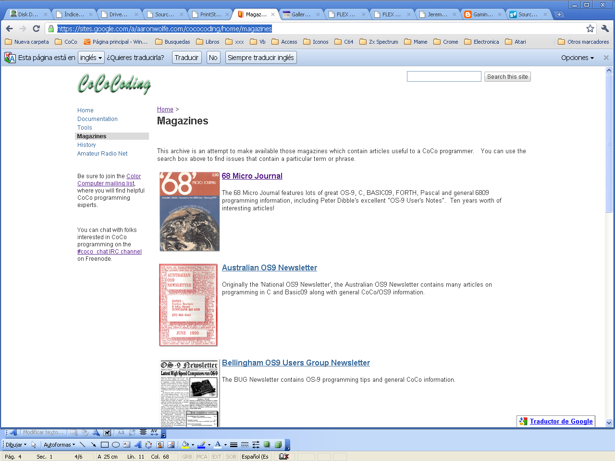Insert a text box from drawing toolbar

point(126,445)
